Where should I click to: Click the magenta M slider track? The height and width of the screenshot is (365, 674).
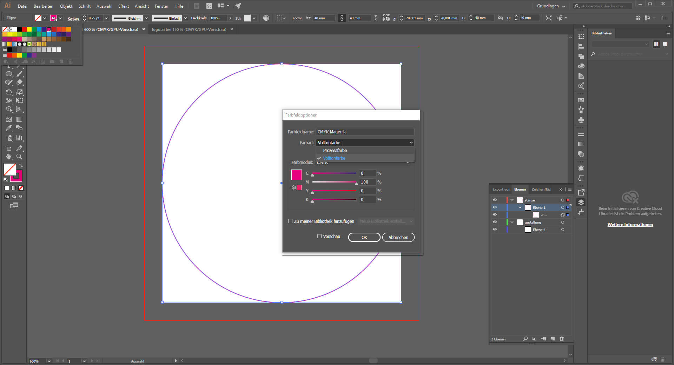[334, 182]
